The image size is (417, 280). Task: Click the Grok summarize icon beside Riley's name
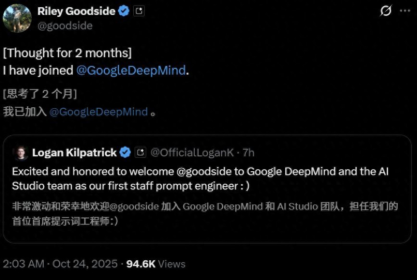click(x=139, y=10)
